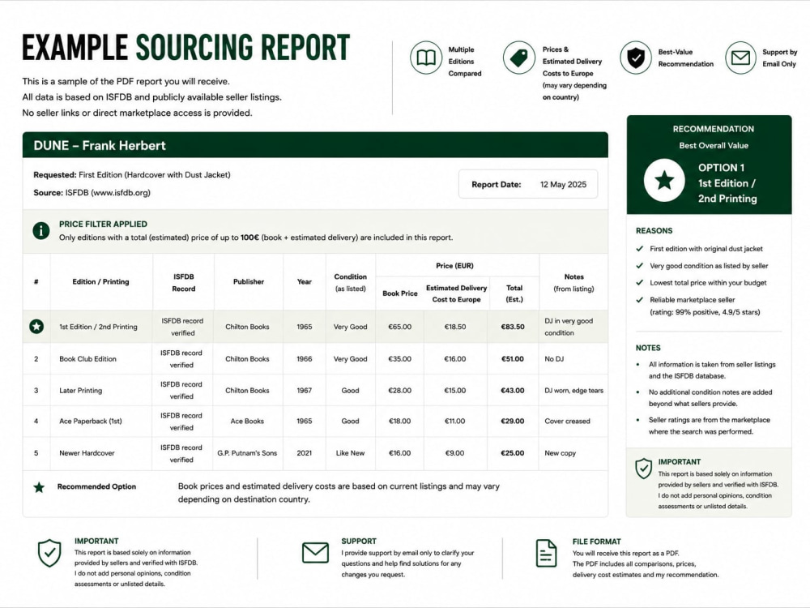The height and width of the screenshot is (608, 810).
Task: Click the RECOMMENDATION Best Overall Value heading
Action: pos(714,137)
